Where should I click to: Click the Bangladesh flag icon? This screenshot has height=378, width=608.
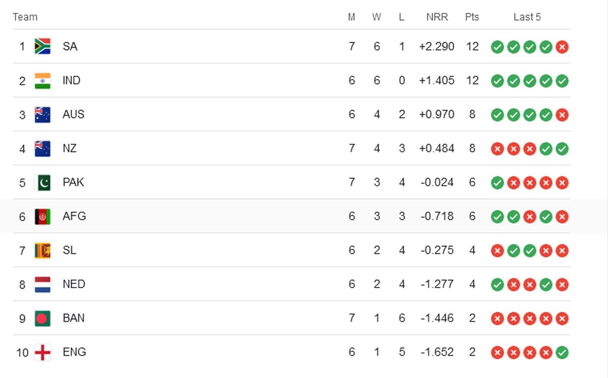point(43,319)
